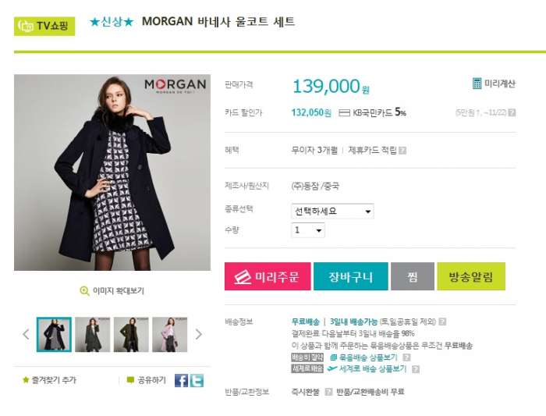Click help icon beside 즉시환불
This screenshot has width=546, height=416.
click(328, 392)
